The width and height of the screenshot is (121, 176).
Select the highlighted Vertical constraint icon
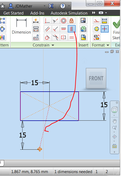coord(72,29)
